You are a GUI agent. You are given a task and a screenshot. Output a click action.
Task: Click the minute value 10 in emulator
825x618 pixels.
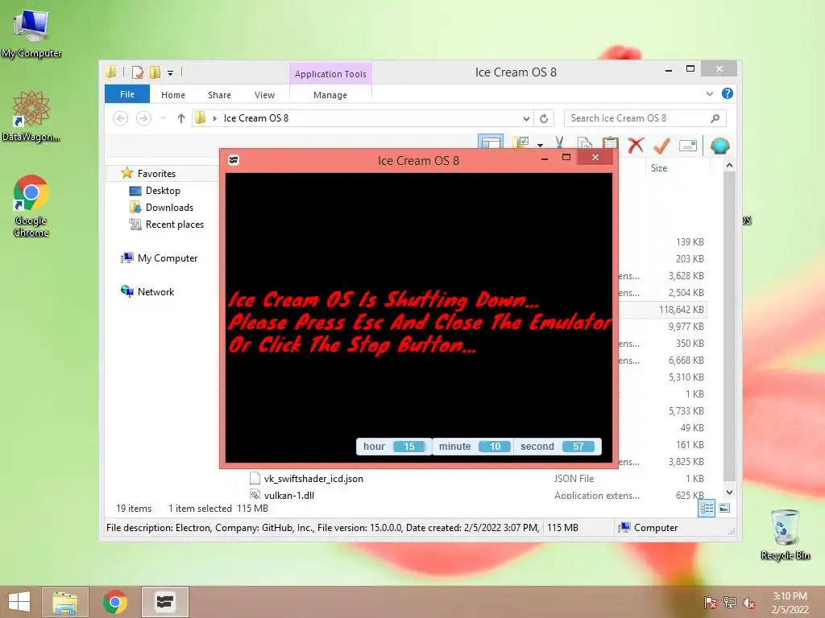pos(495,446)
